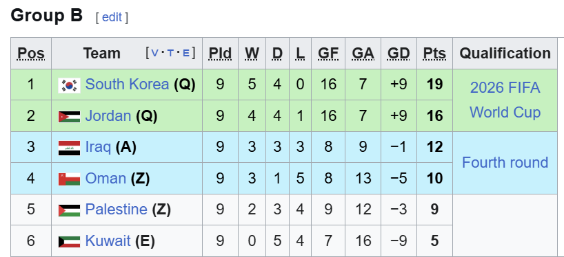Click the South Korea flag icon
This screenshot has height=257, width=564.
(x=69, y=85)
